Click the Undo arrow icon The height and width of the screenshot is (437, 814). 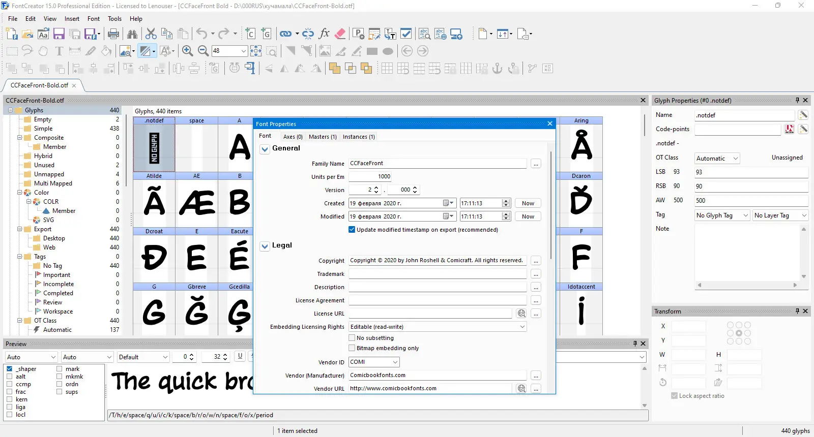coord(202,34)
